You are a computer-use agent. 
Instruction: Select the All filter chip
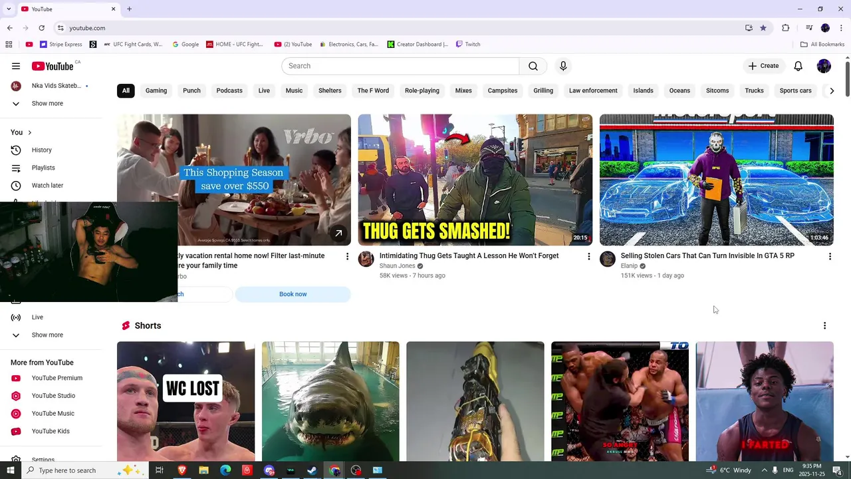(126, 90)
